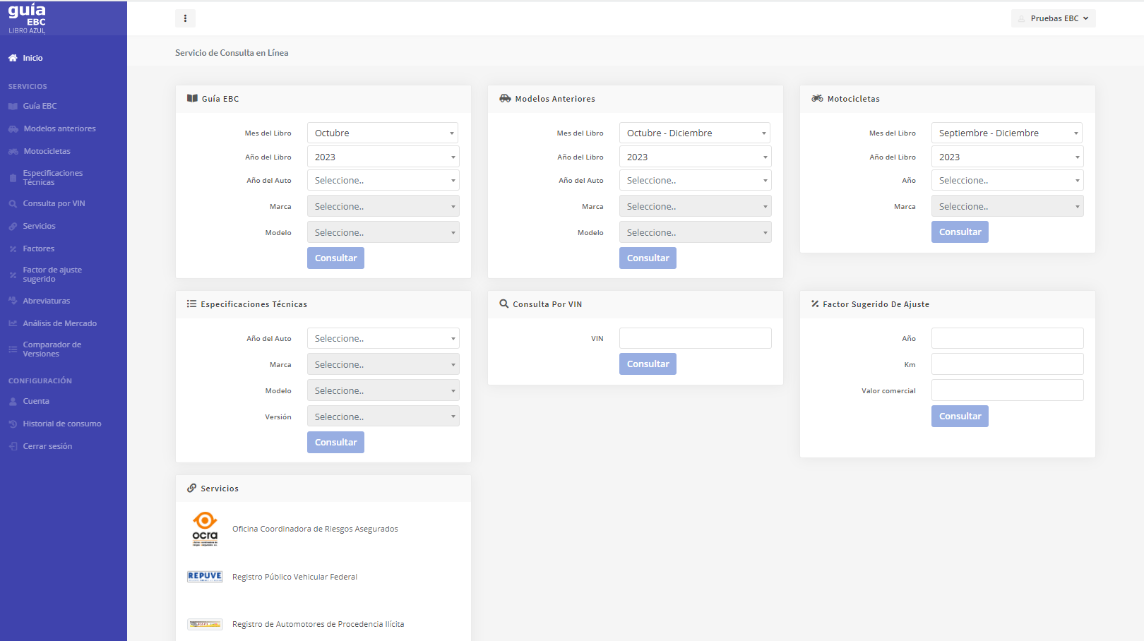The image size is (1144, 641).
Task: Select Comparador de Versiones menu item
Action: click(52, 349)
